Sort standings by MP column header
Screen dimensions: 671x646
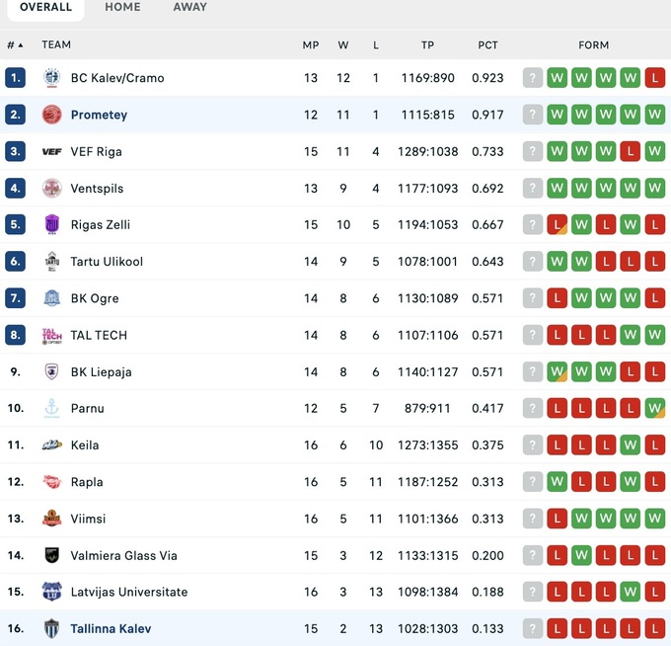311,45
